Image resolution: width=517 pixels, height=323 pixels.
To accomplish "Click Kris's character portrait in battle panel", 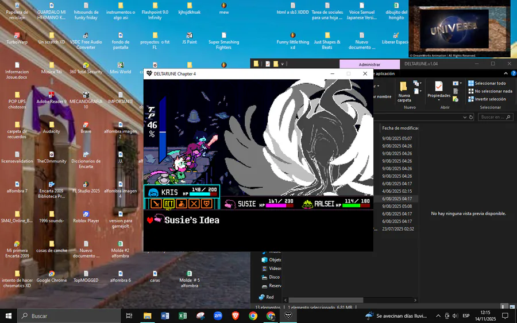I will (x=153, y=192).
